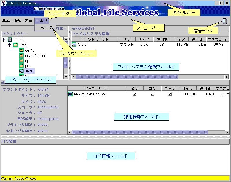Click the mount tree scroll down arrow
The image size is (231, 182).
(x=66, y=77)
